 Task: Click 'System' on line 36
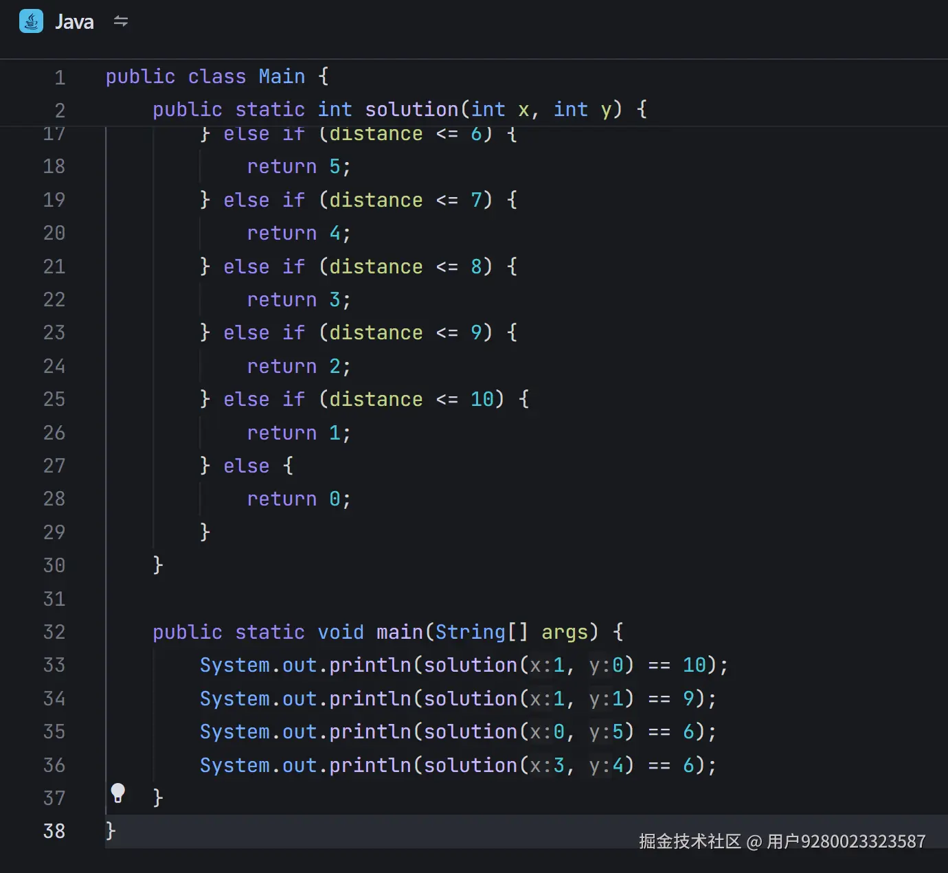point(235,765)
